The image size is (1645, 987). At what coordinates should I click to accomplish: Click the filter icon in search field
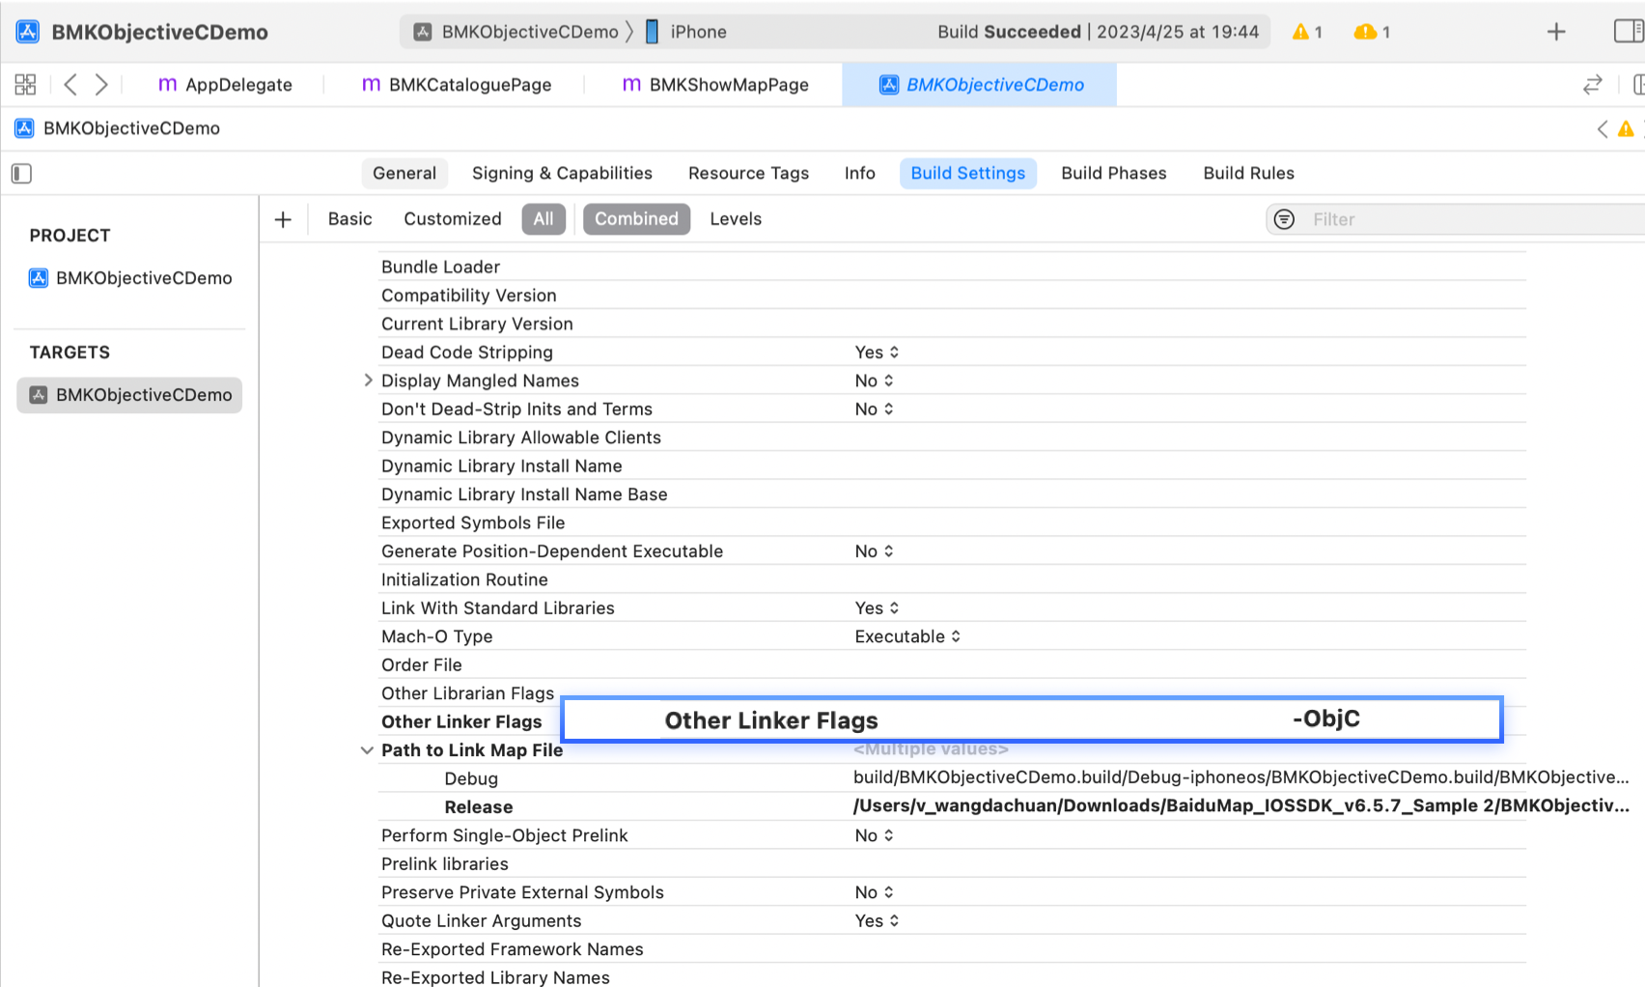tap(1284, 219)
